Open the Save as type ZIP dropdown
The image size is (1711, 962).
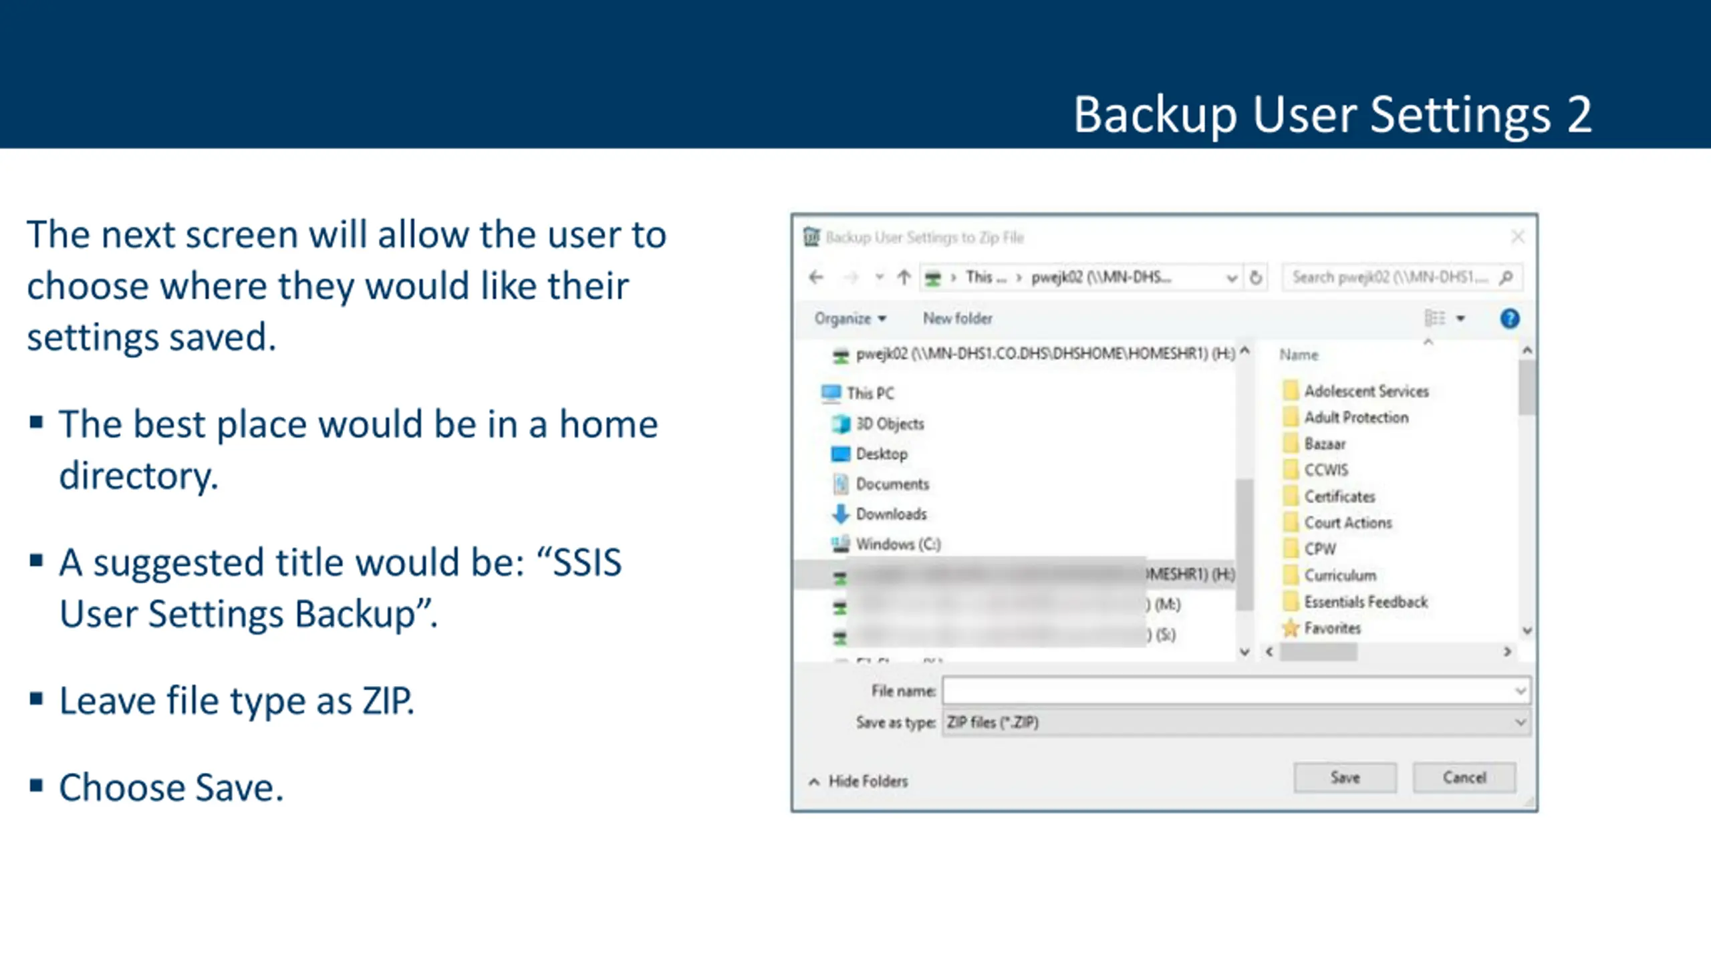pyautogui.click(x=1236, y=722)
